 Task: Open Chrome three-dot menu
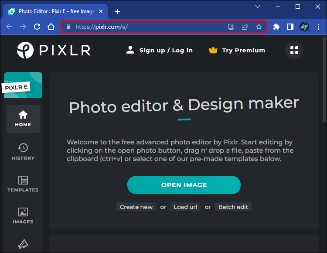(318, 27)
